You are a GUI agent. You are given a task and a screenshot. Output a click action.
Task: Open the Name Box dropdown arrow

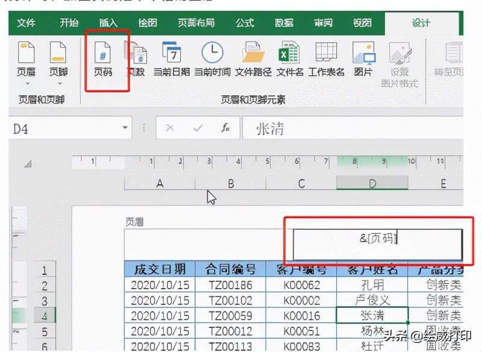coord(125,128)
